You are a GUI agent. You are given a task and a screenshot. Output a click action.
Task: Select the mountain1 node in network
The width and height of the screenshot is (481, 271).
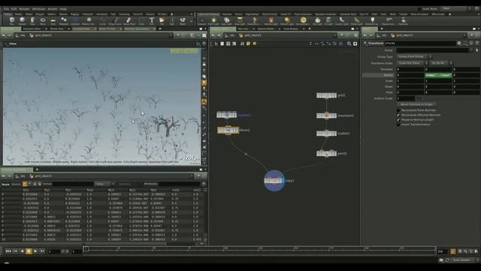tap(326, 115)
